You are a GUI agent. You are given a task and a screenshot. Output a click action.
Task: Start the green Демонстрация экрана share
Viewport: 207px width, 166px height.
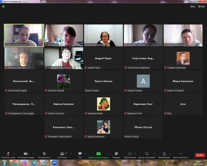(98, 155)
